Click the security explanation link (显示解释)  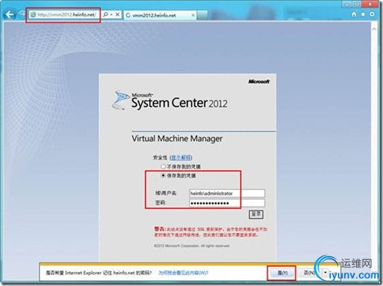coord(180,158)
